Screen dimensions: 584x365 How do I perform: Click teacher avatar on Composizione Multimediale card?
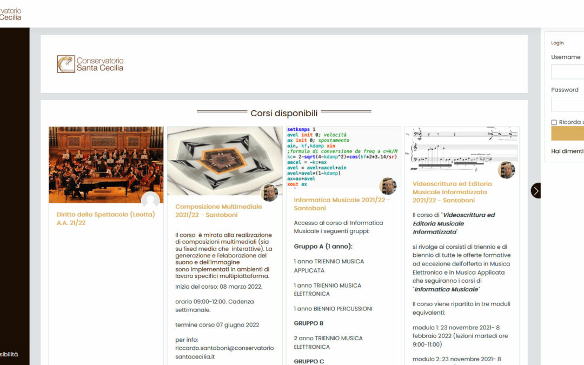[269, 193]
